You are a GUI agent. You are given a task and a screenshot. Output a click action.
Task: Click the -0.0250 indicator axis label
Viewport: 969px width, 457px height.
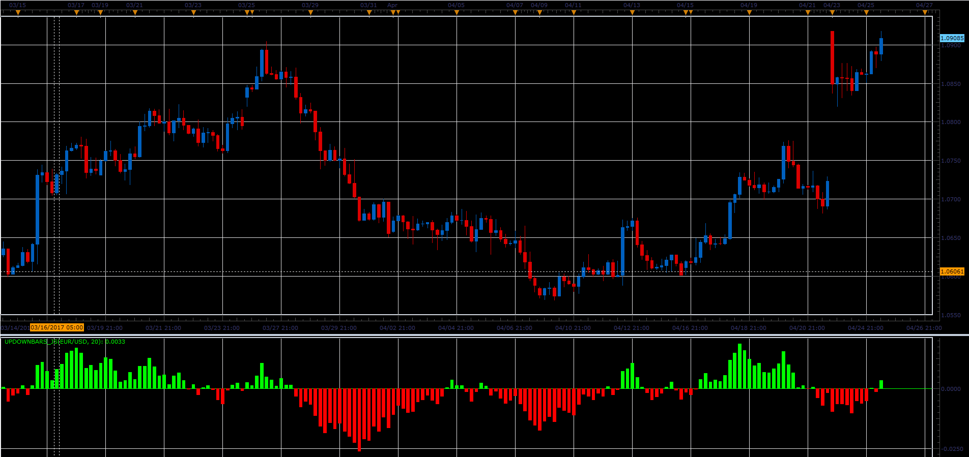(951, 449)
